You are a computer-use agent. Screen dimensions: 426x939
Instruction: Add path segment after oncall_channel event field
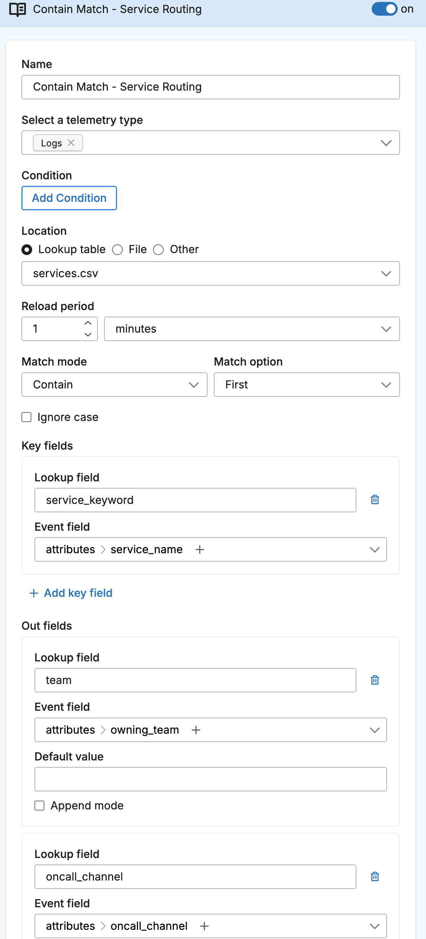coord(204,926)
